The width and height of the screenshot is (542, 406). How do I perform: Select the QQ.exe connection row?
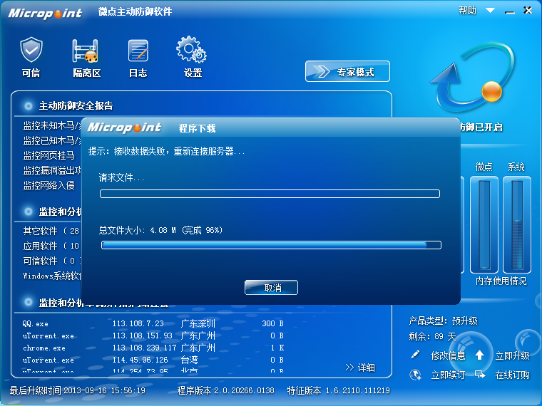[x=153, y=323]
